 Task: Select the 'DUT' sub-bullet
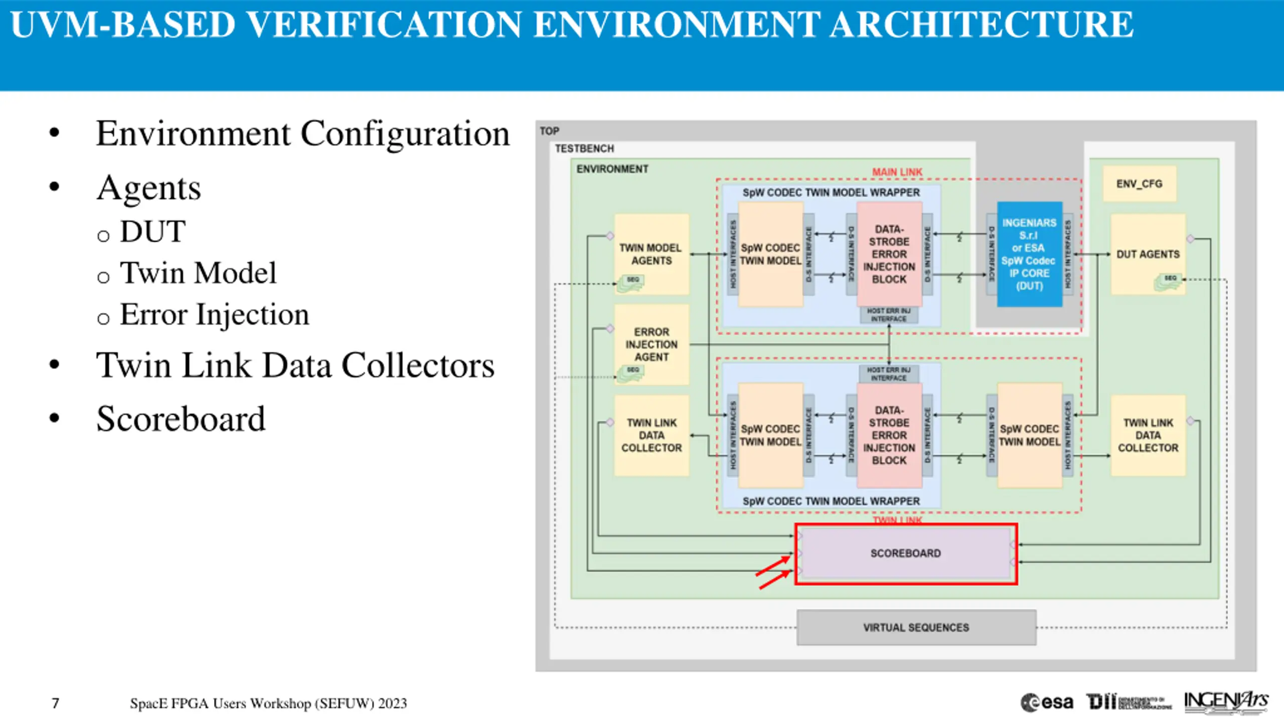(x=153, y=232)
